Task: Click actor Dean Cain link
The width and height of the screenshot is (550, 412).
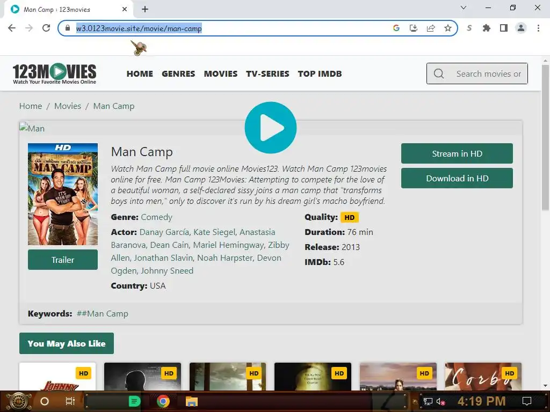Action: pos(170,245)
